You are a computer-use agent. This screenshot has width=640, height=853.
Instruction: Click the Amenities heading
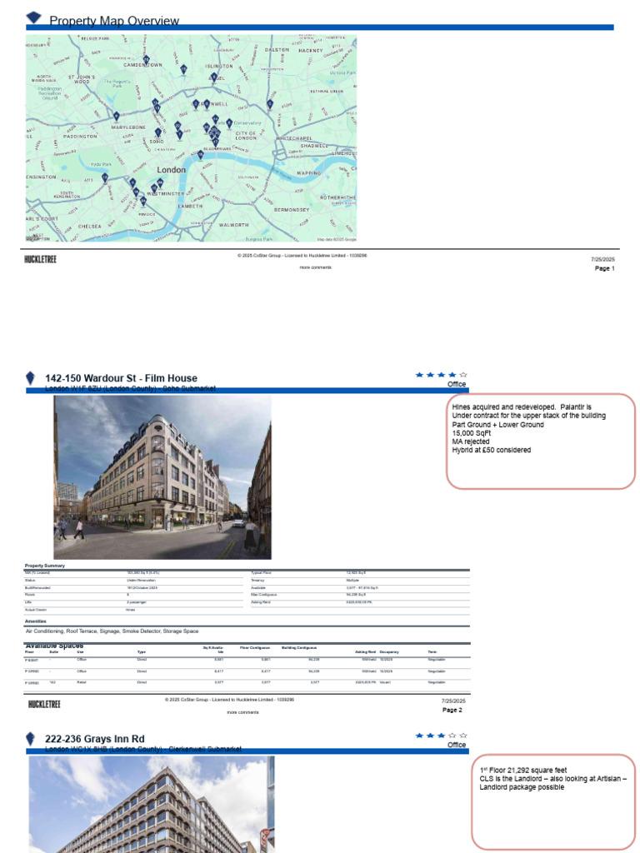click(35, 621)
